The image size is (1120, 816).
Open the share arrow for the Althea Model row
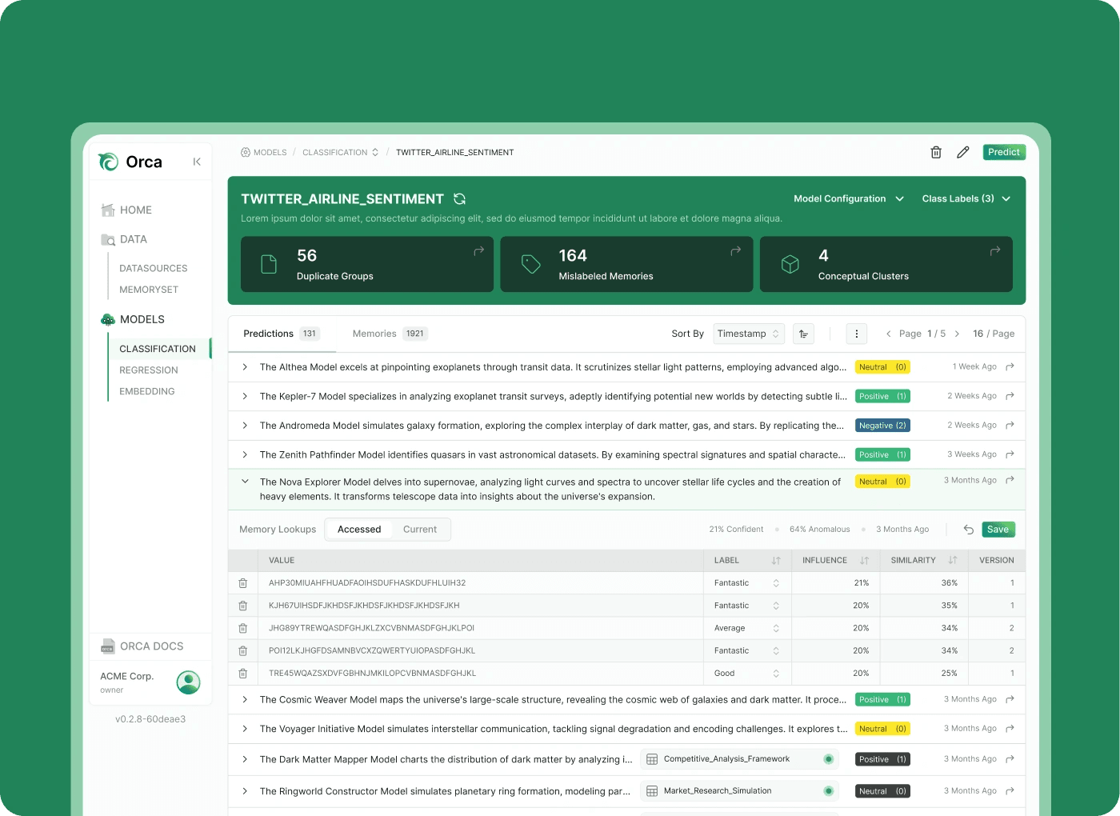point(1010,366)
